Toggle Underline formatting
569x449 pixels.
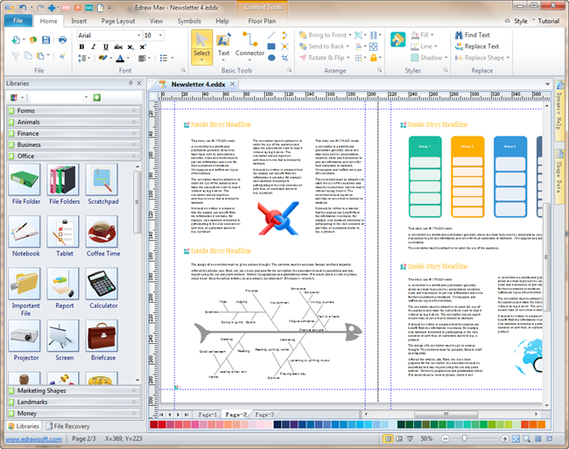104,47
